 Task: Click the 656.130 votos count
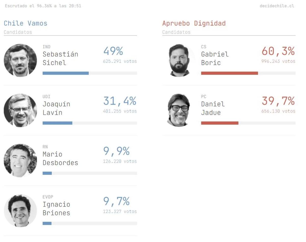(x=278, y=111)
